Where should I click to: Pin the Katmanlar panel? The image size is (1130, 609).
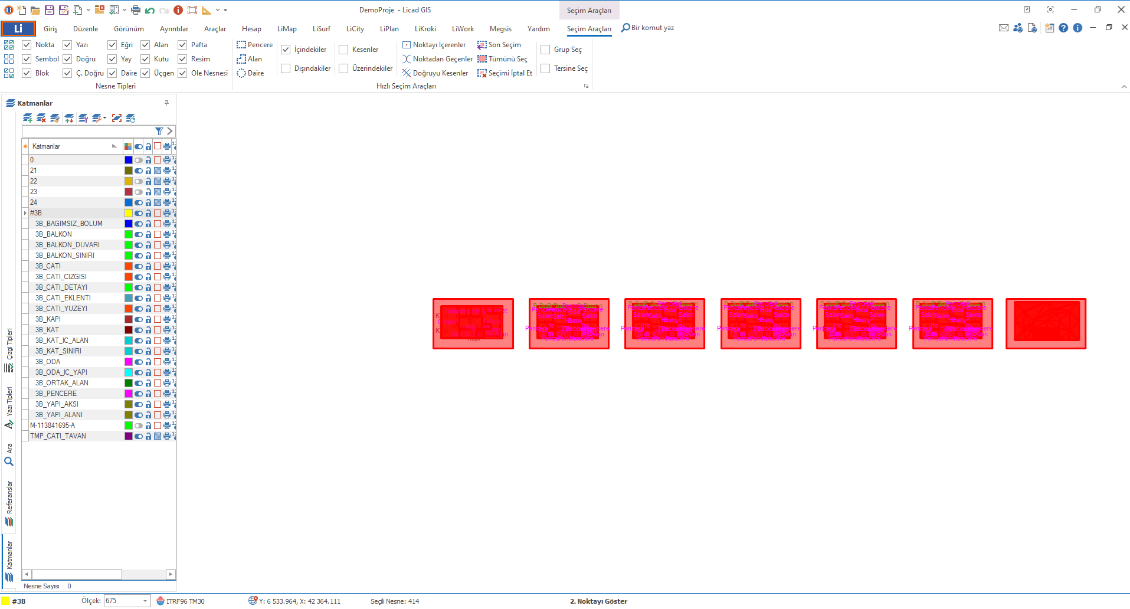click(167, 103)
